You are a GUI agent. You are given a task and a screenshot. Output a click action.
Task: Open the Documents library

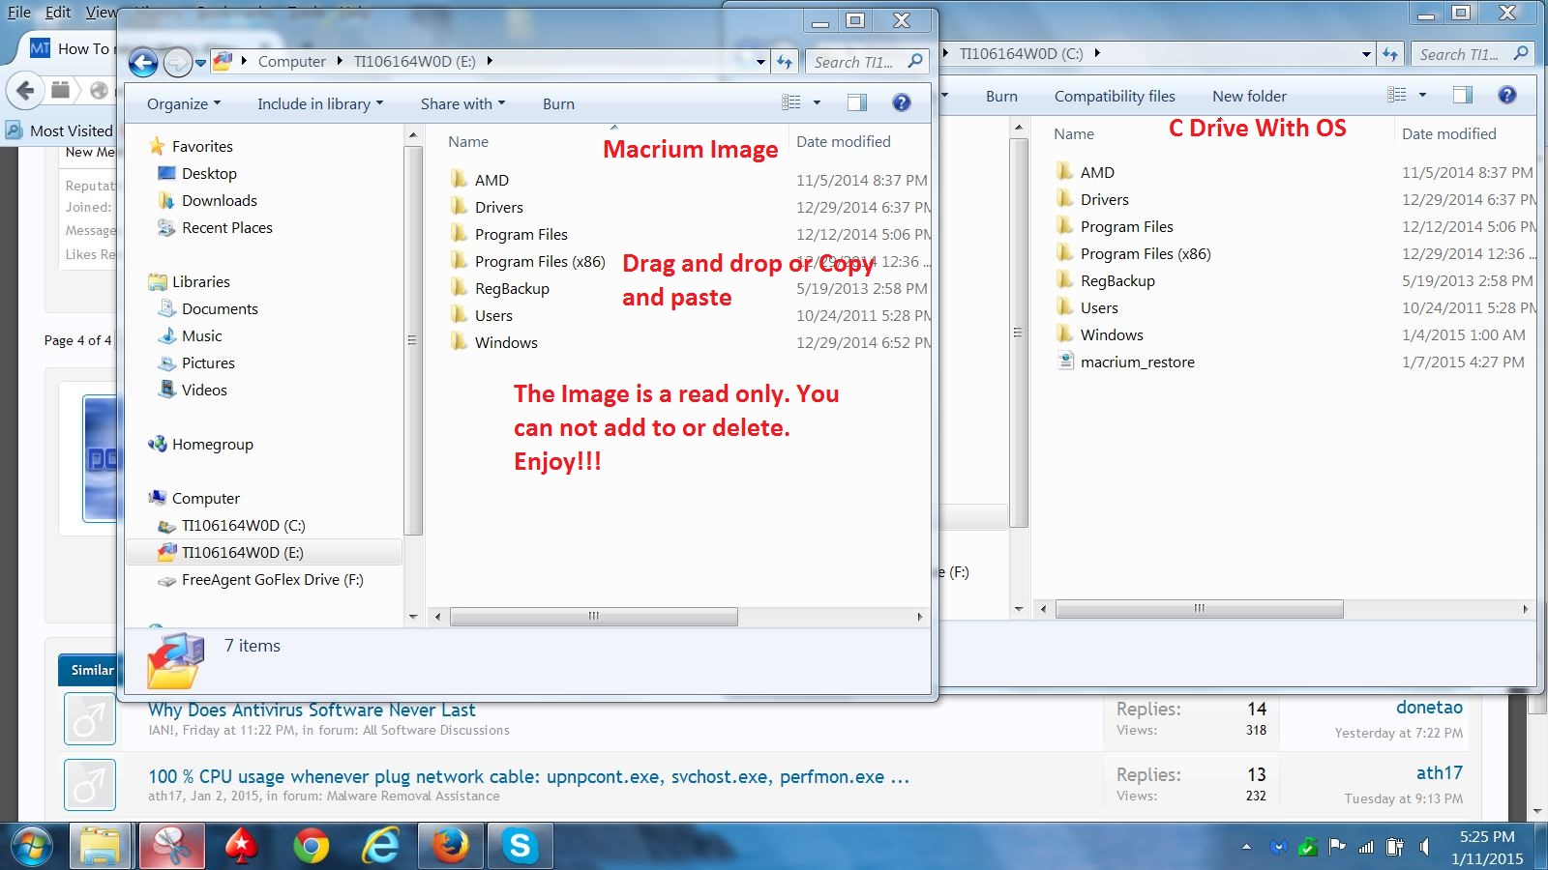coord(220,308)
